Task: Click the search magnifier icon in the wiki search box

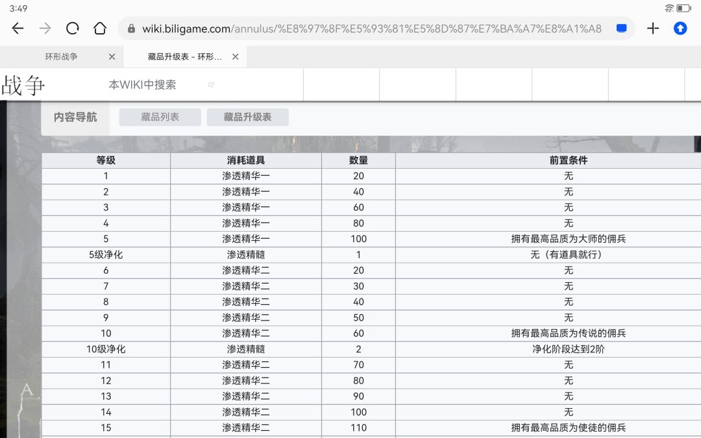Action: (211, 85)
